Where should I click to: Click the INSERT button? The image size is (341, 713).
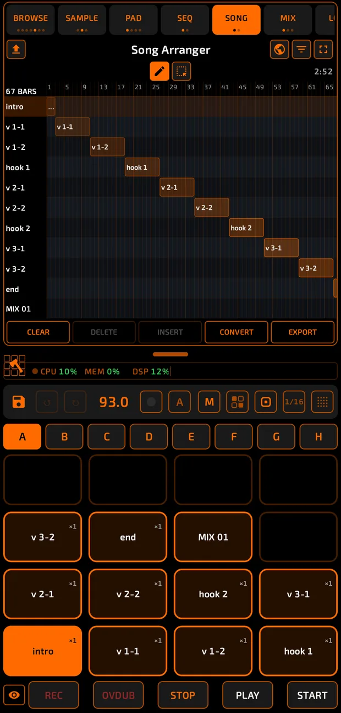click(x=170, y=332)
